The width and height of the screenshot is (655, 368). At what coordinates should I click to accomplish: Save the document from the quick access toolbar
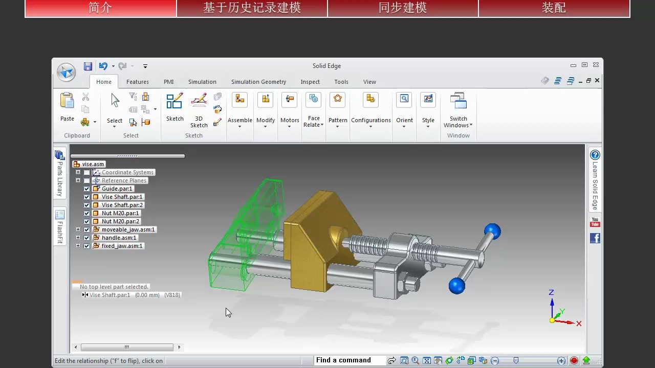(x=88, y=66)
